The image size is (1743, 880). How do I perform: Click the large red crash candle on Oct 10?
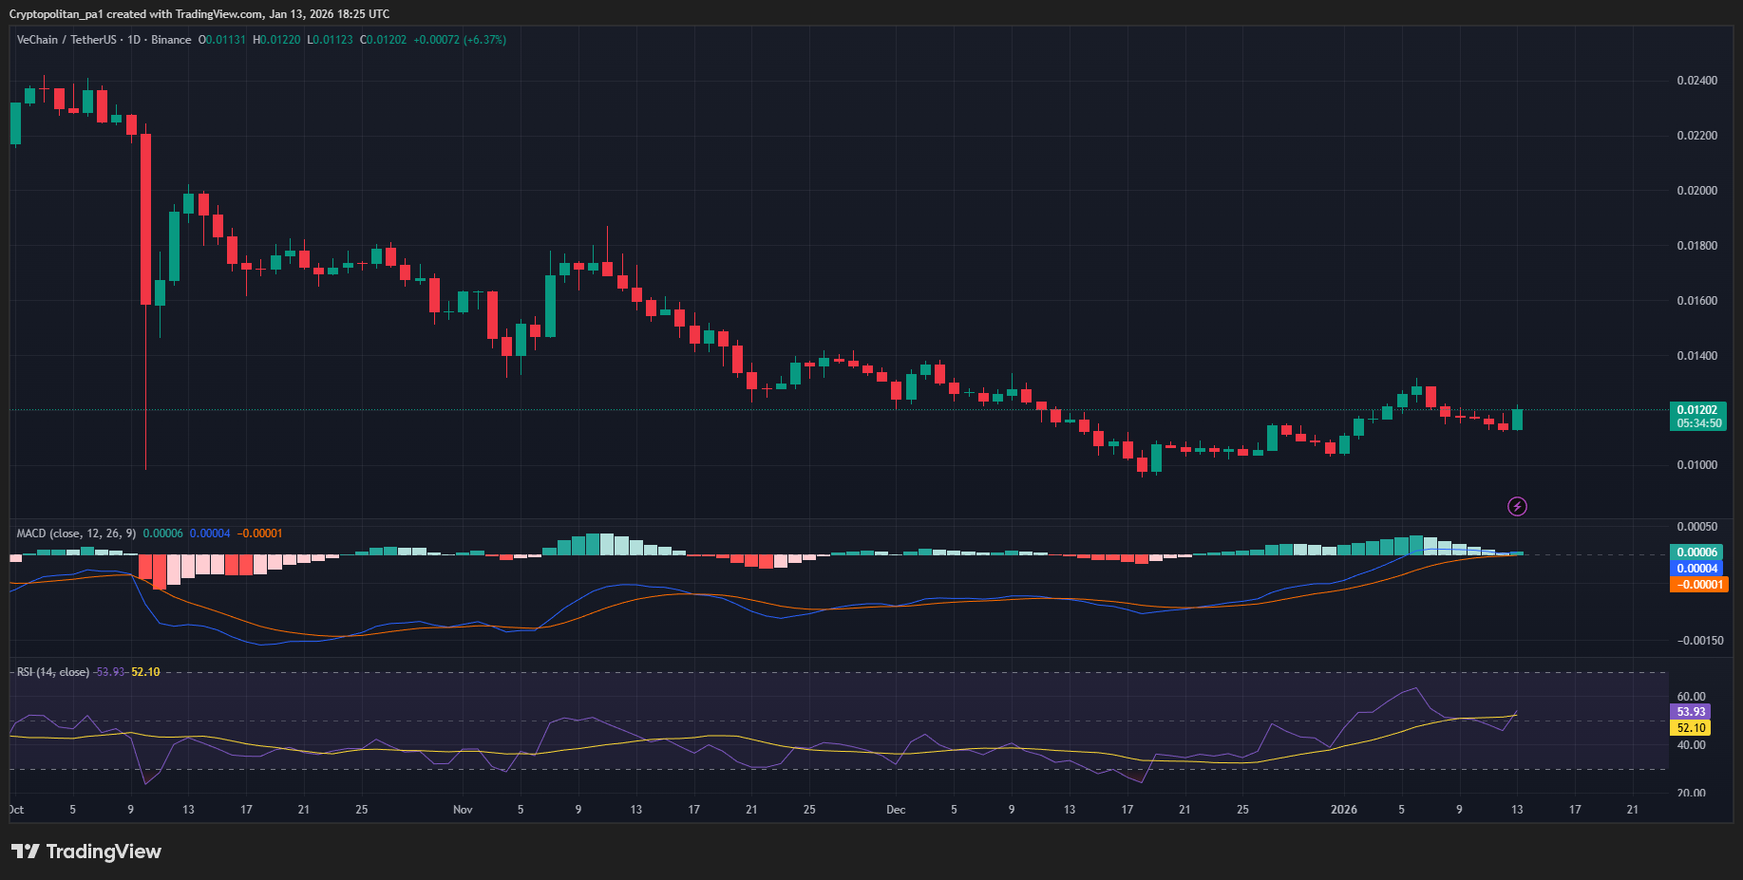point(145,219)
